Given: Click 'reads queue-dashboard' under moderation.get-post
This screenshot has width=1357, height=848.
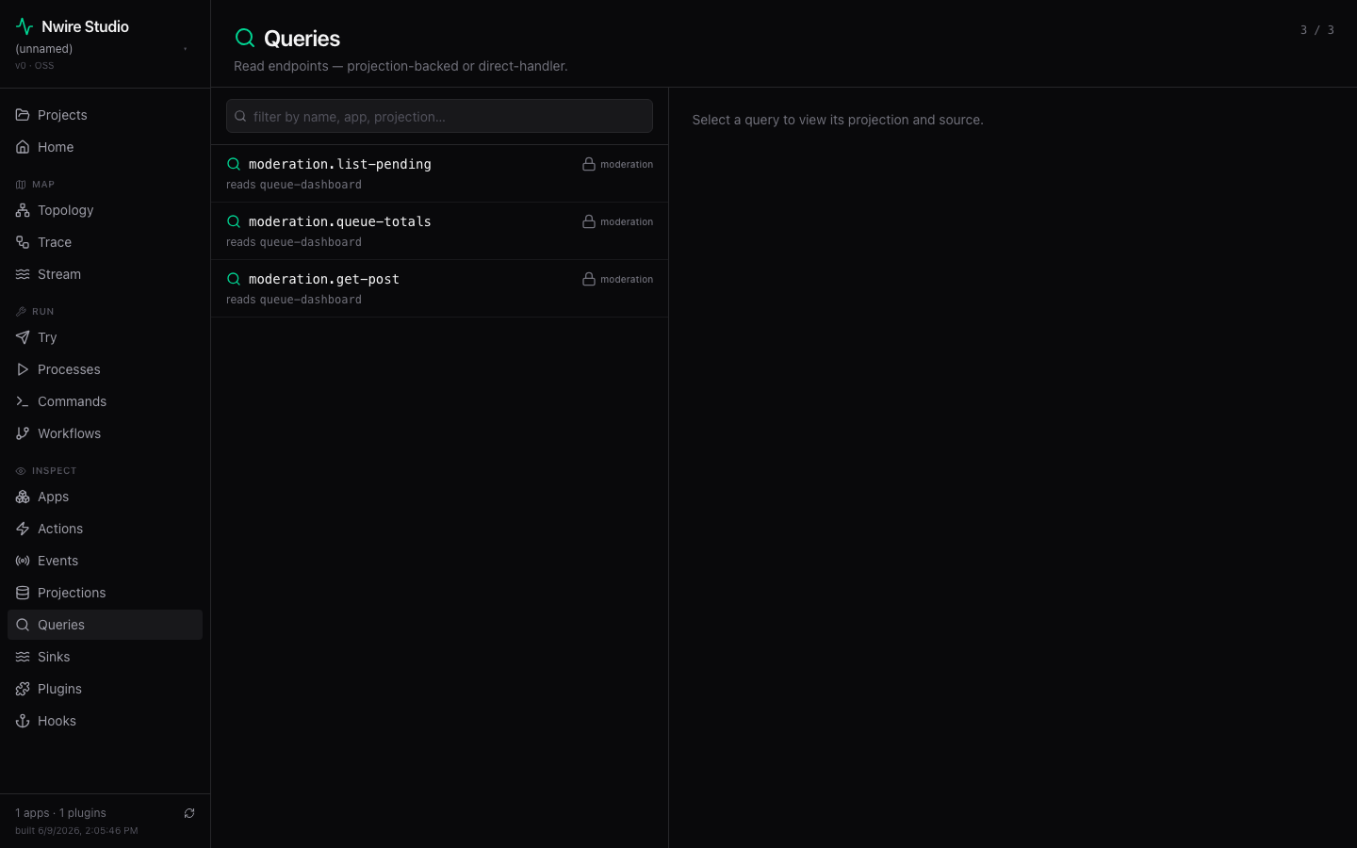Looking at the screenshot, I should (294, 300).
